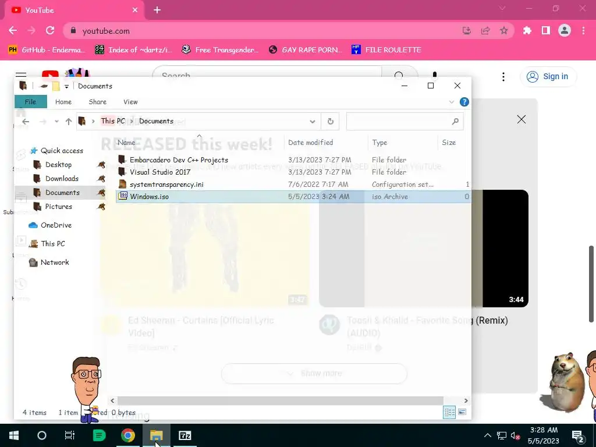Open a new Chrome tab

(157, 10)
